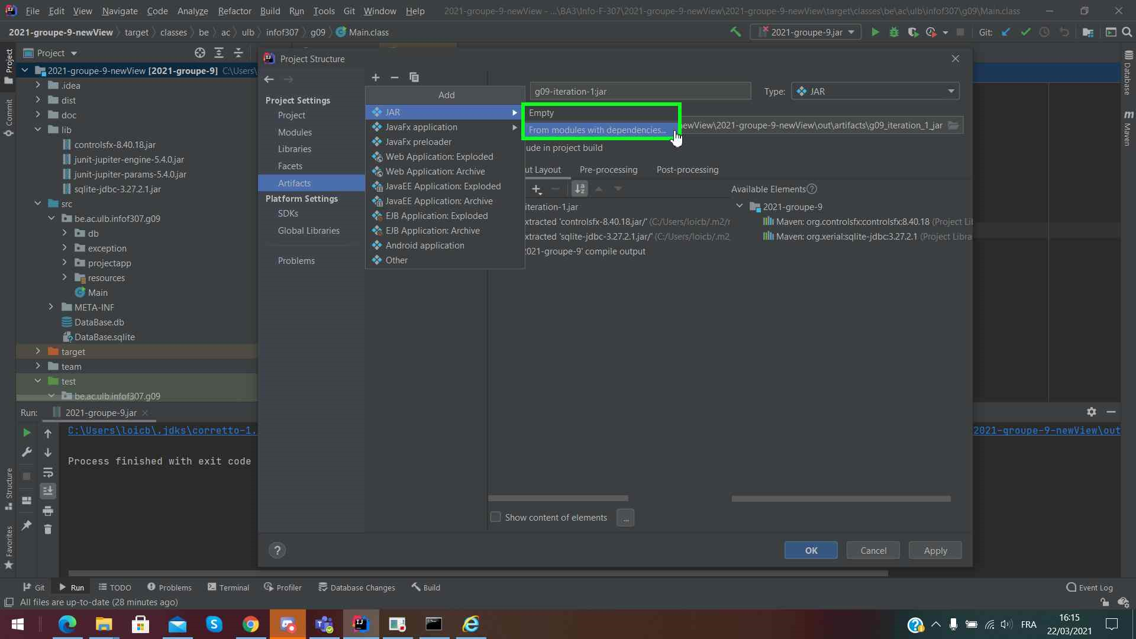Viewport: 1136px width, 639px height.
Task: Open the artifact Type JAR dropdown
Action: 875,92
